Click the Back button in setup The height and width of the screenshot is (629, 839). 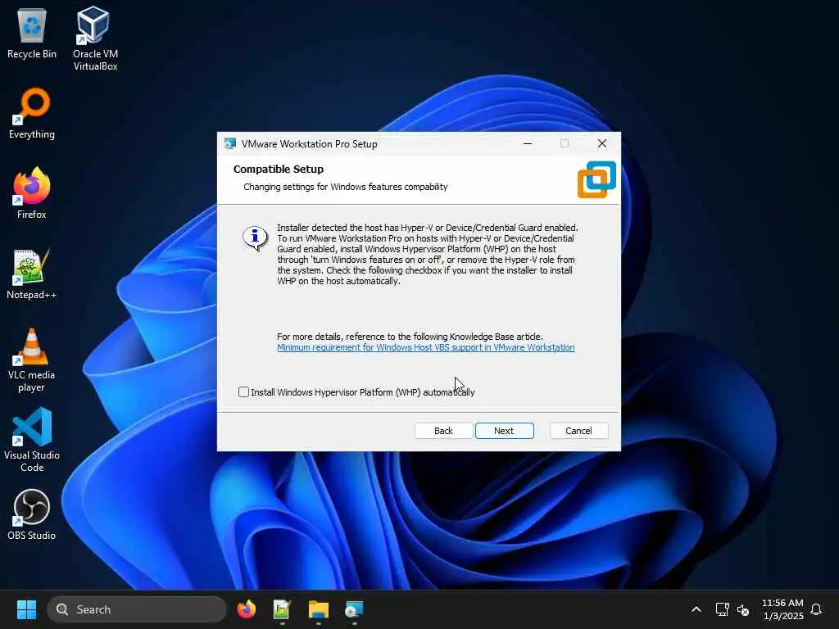click(x=443, y=431)
